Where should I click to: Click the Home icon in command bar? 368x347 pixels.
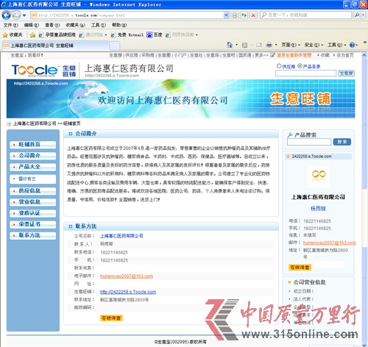pyautogui.click(x=230, y=45)
